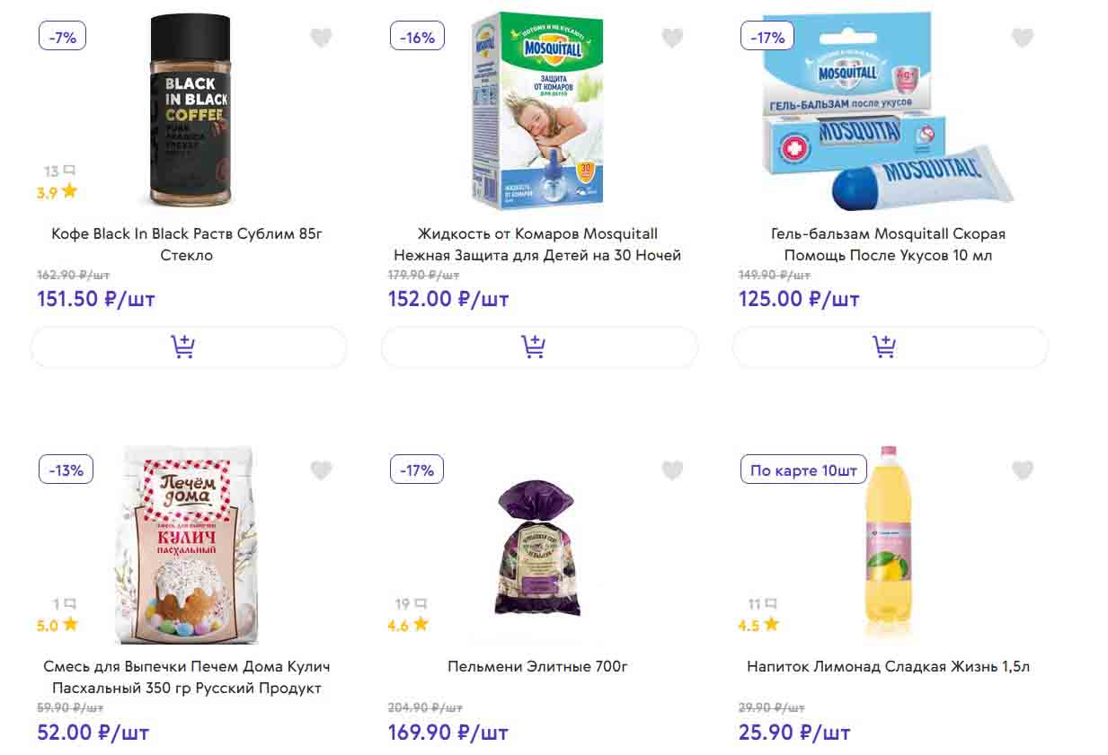Add Mosquitall gel-balm to cart

[x=890, y=347]
